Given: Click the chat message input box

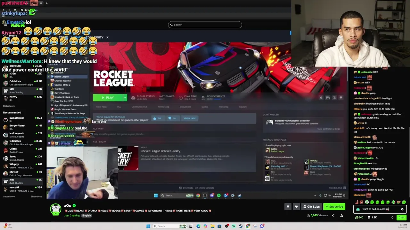Looking at the screenshot, I should 380,209.
